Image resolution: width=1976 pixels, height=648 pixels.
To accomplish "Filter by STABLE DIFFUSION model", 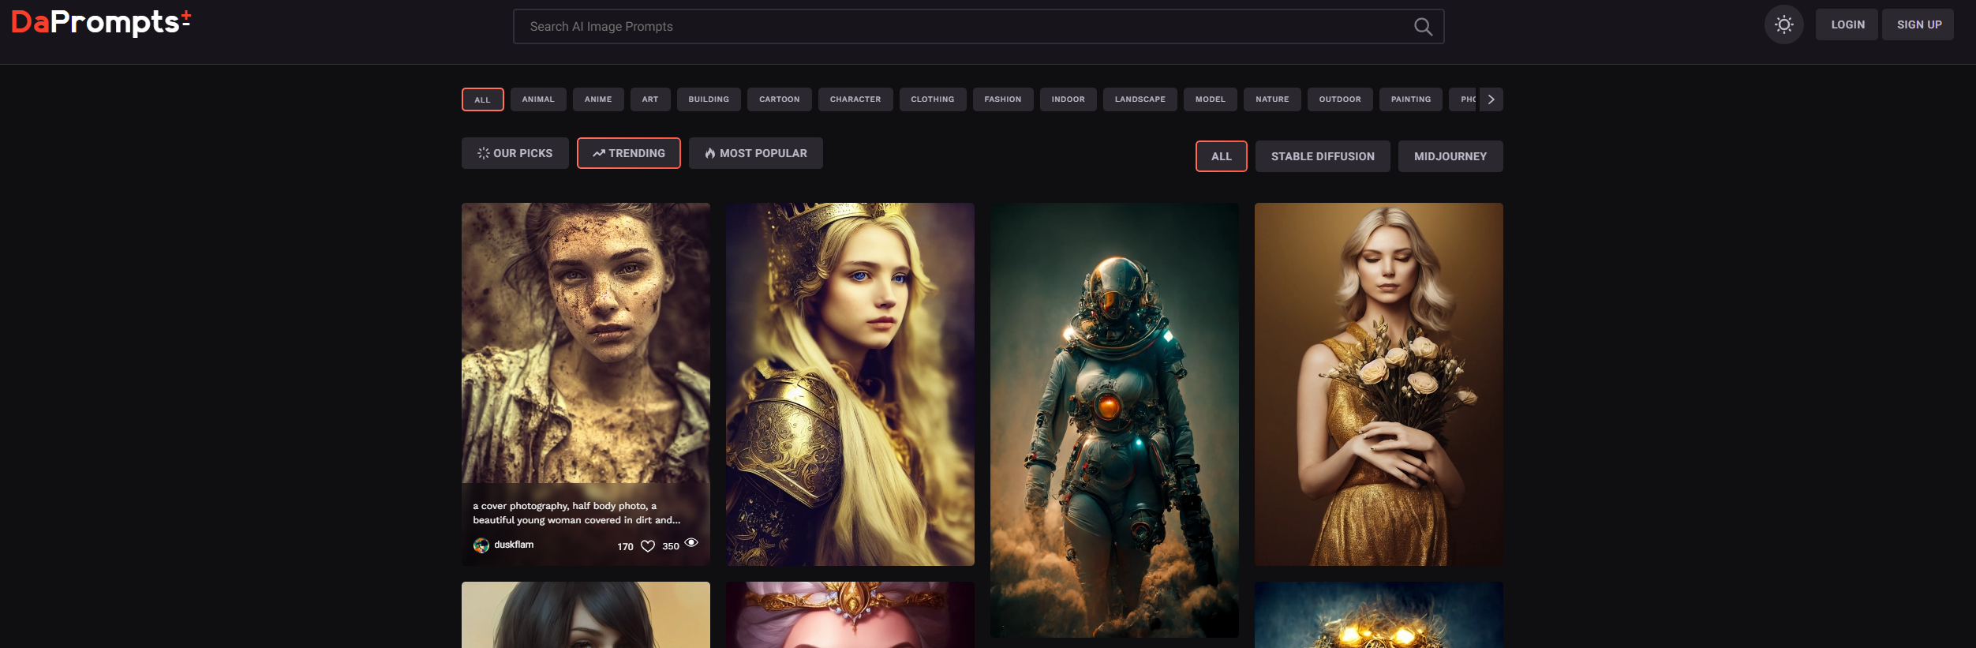I will coord(1323,156).
